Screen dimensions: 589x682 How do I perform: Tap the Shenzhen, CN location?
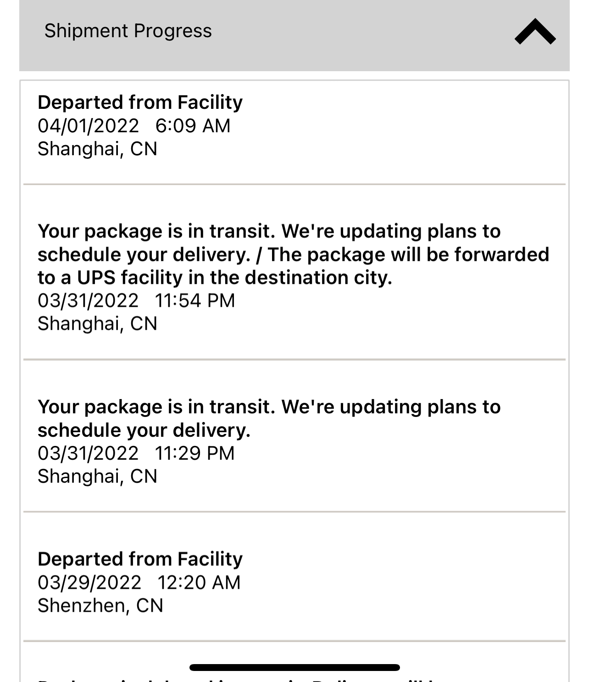(100, 605)
